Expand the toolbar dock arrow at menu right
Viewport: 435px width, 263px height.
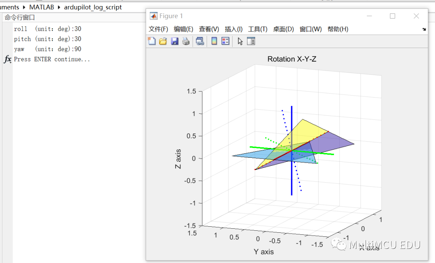point(424,29)
